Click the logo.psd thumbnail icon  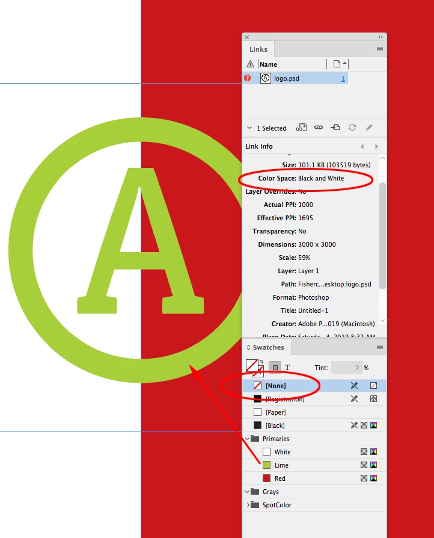[x=265, y=78]
